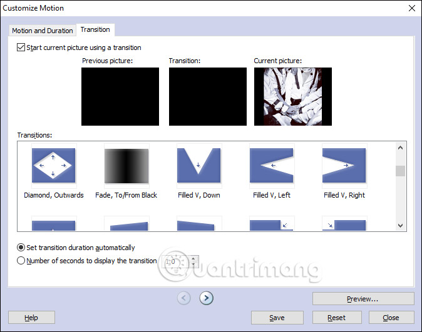This screenshot has width=422, height=332.
Task: Open the Transition tab
Action: pos(95,29)
